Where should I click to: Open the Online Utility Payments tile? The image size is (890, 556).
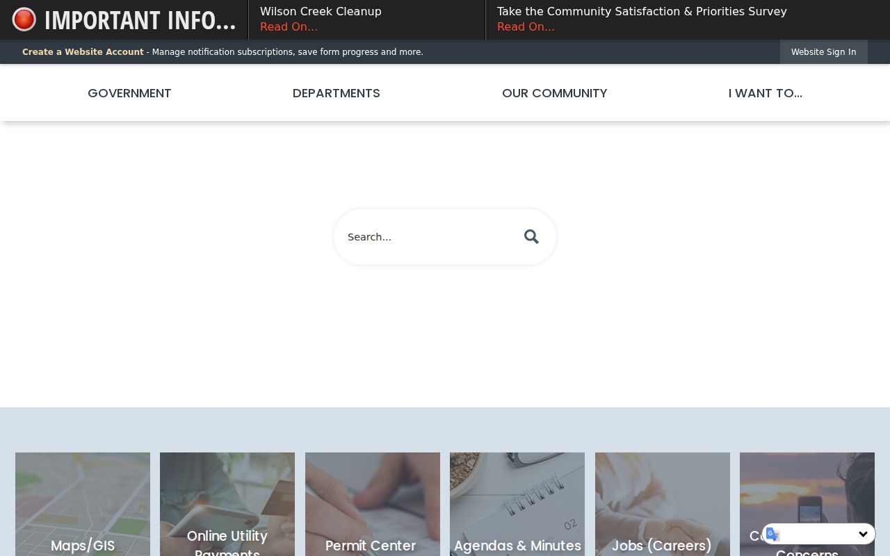pos(227,505)
